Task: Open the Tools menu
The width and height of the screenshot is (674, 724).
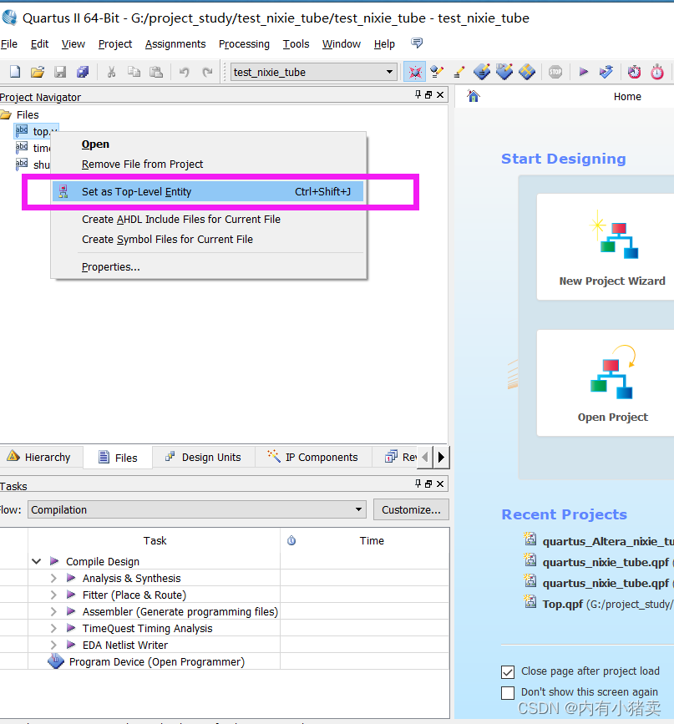Action: (x=296, y=44)
